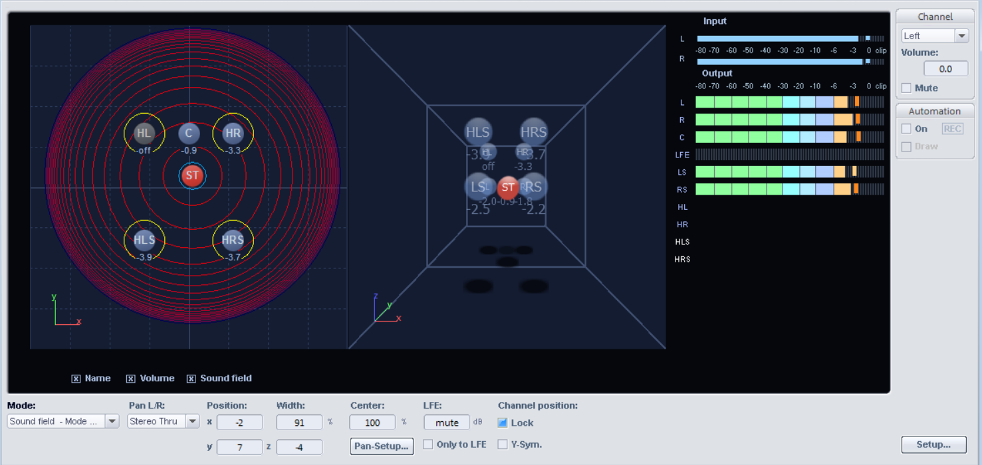Select the C center speaker icon
The image size is (982, 465).
pos(189,134)
